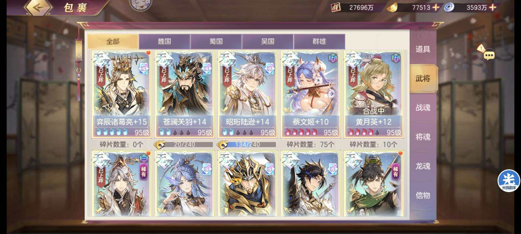Add silver coins with plus icon
This screenshot has width=521, height=234.
pos(493,7)
